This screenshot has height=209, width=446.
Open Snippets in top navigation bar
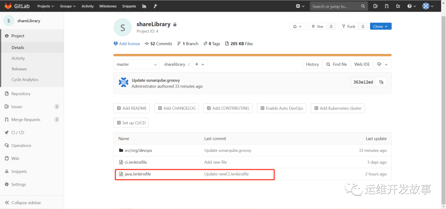pos(129,6)
